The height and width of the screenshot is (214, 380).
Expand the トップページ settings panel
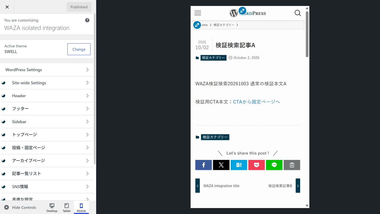[47, 135]
